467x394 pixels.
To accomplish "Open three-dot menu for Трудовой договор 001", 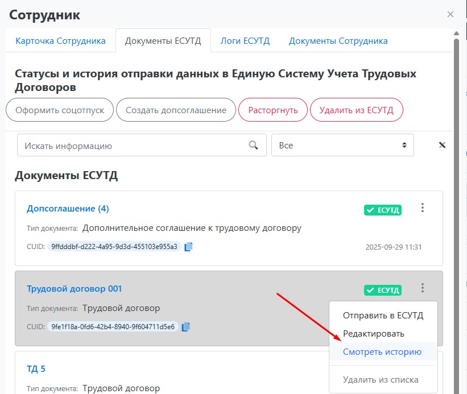I will tap(422, 288).
